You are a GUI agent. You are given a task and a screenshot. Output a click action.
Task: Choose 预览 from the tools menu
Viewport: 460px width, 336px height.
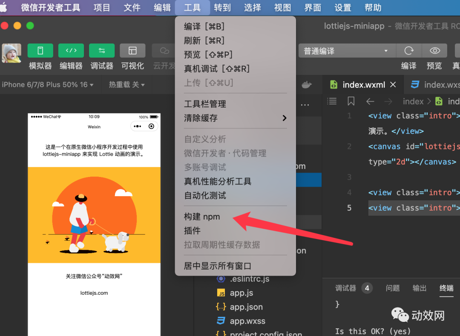235,54
